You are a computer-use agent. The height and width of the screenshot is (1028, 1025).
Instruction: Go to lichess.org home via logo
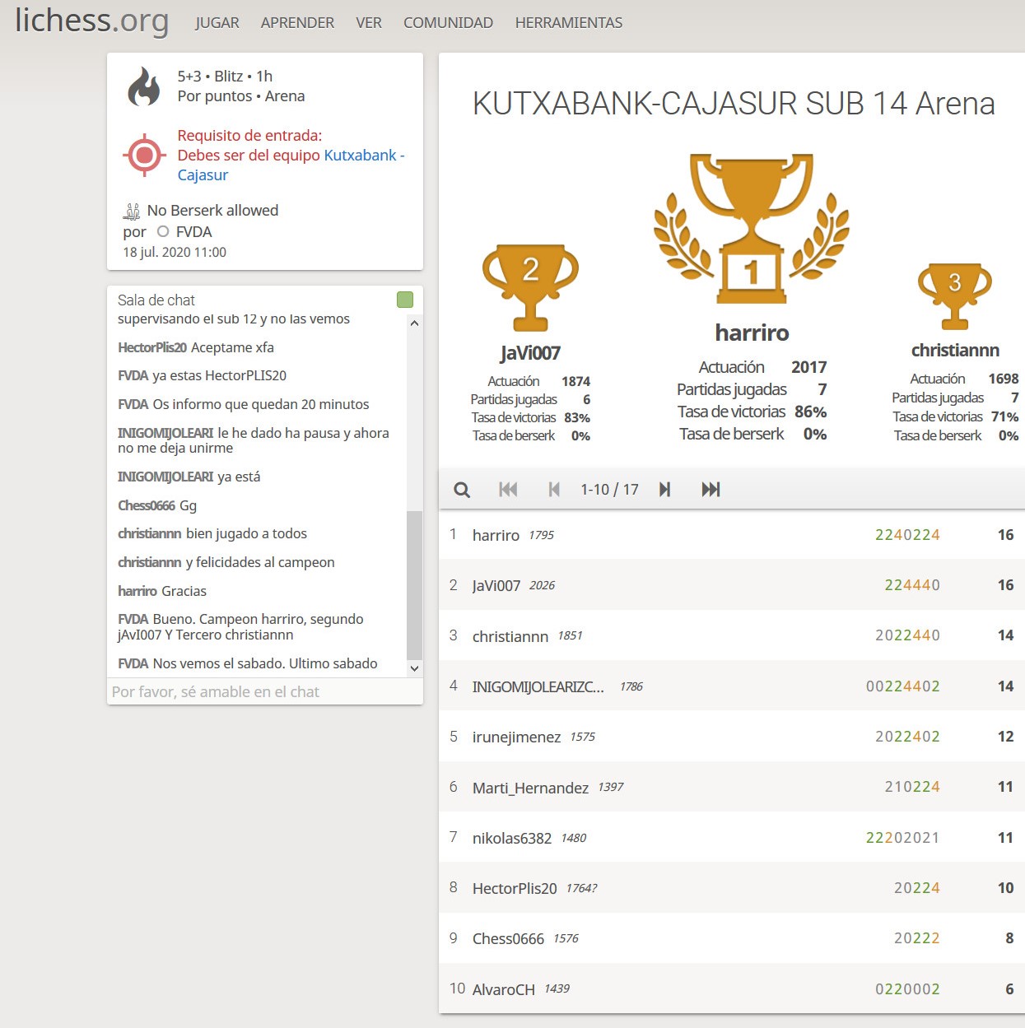tap(92, 21)
